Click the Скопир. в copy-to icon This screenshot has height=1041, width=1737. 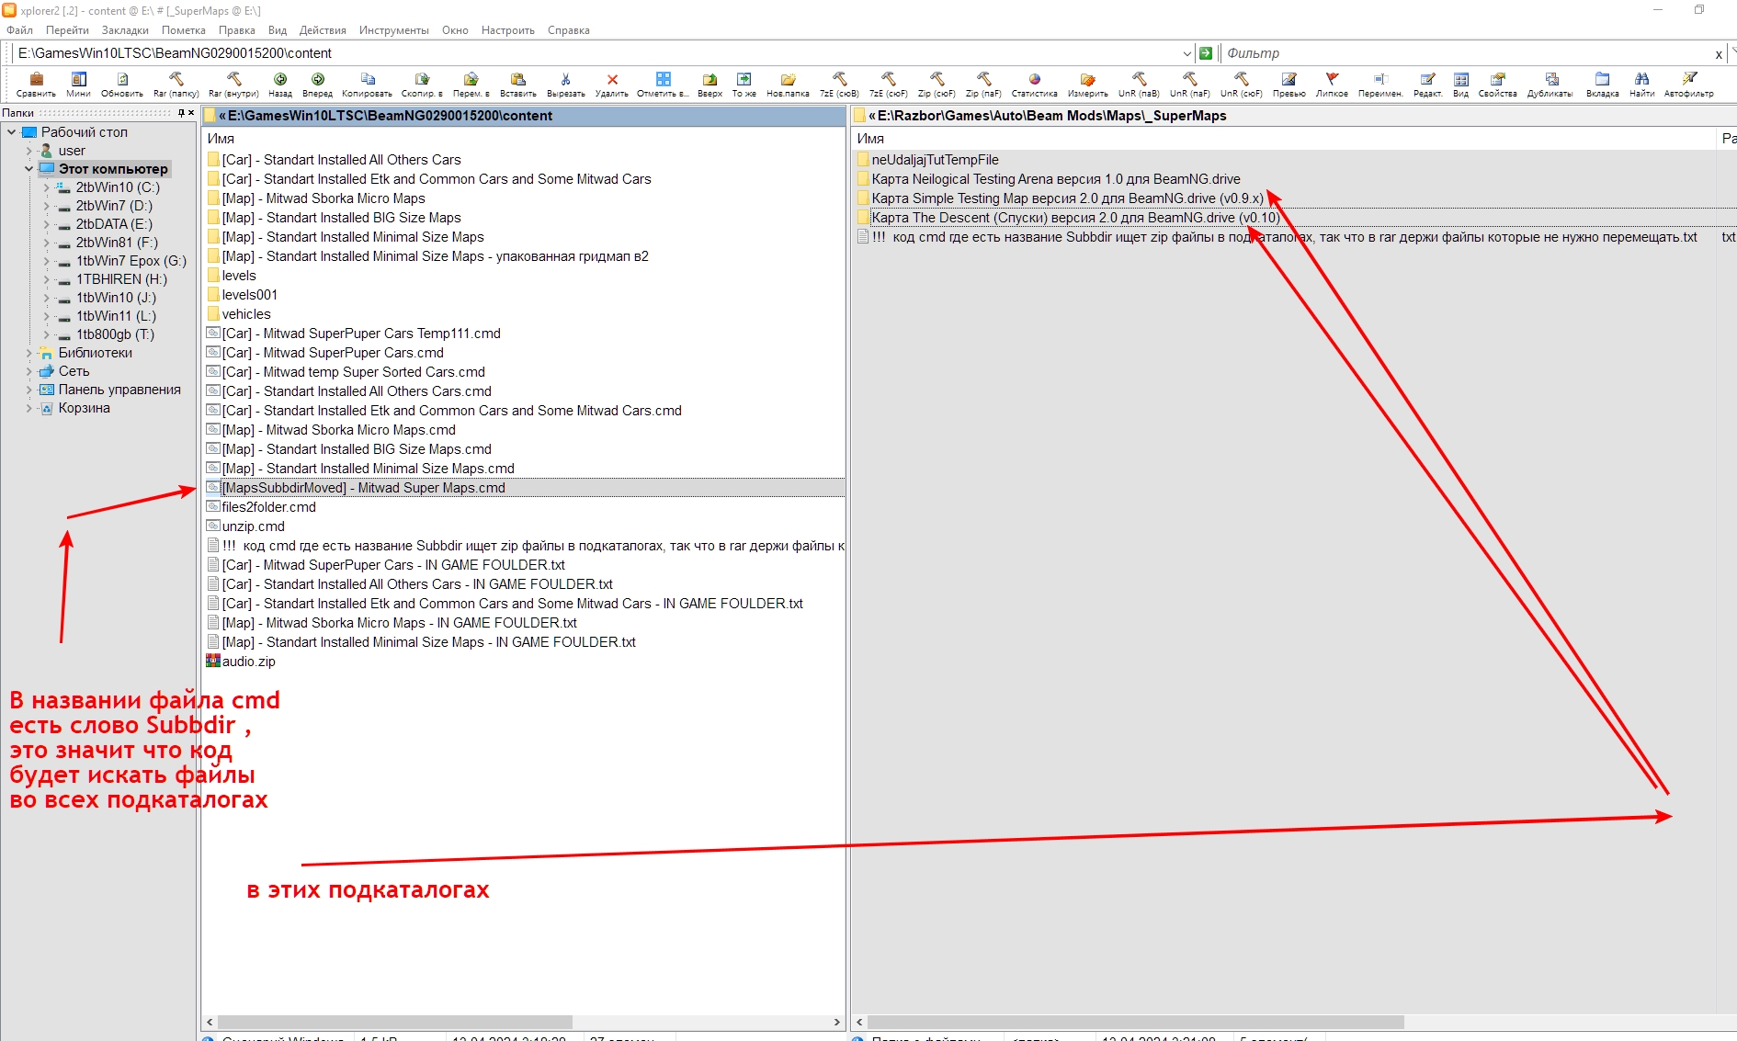pos(422,84)
